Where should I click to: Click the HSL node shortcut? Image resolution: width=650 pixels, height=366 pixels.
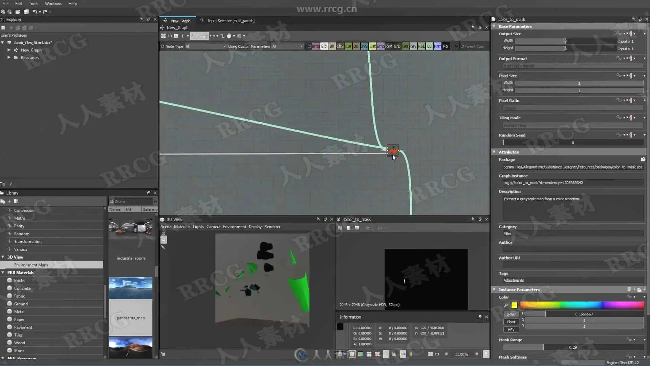[x=421, y=46]
